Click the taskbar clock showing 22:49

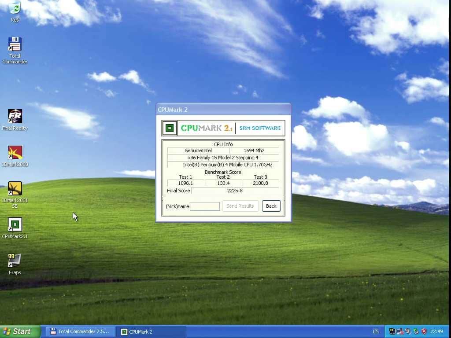click(x=437, y=331)
